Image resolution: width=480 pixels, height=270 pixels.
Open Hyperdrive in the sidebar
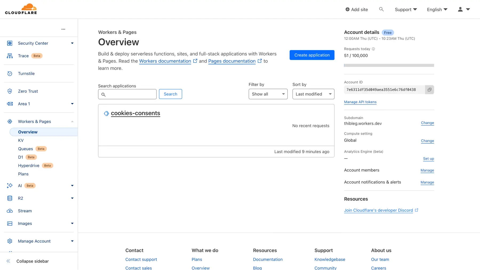[x=29, y=166]
